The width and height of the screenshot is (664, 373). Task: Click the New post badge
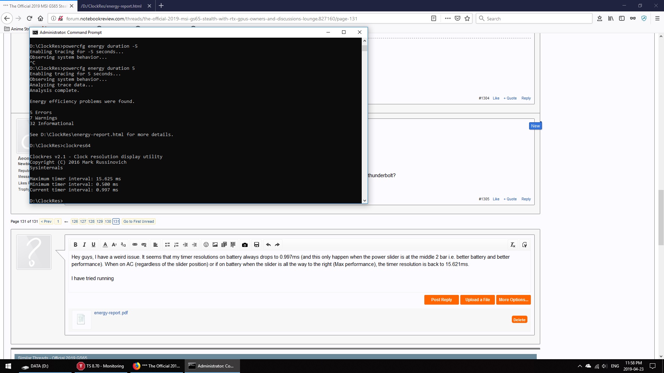(x=535, y=126)
